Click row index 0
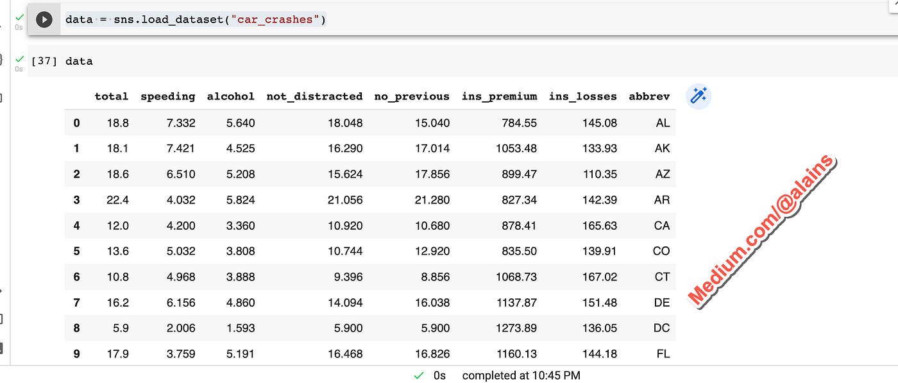Screen dimensions: 898x383 [x=77, y=123]
